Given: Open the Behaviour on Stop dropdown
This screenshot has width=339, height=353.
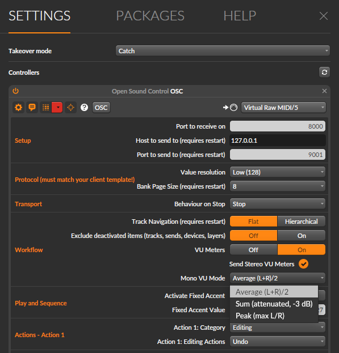Looking at the screenshot, I should (278, 204).
